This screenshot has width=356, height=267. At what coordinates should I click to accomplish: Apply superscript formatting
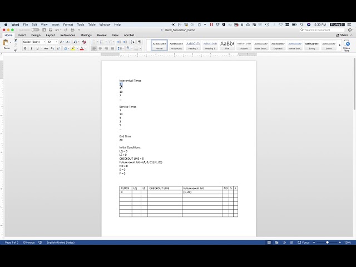tap(58, 48)
